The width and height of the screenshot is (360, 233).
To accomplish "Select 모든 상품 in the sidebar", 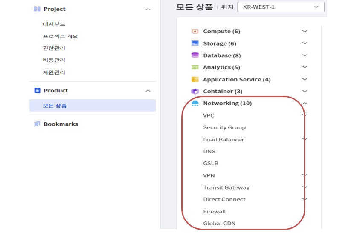I will pyautogui.click(x=55, y=106).
